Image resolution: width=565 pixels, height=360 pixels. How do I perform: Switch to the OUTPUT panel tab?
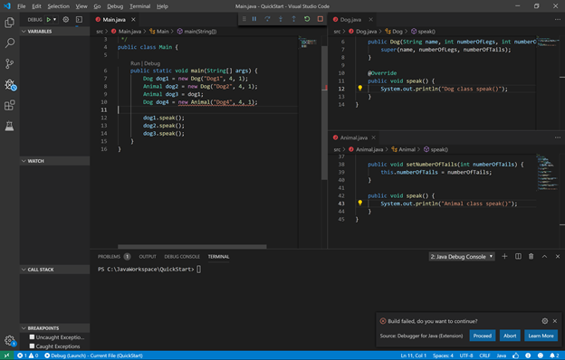coord(148,256)
